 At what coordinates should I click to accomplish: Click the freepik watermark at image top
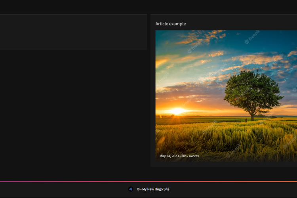251,38
